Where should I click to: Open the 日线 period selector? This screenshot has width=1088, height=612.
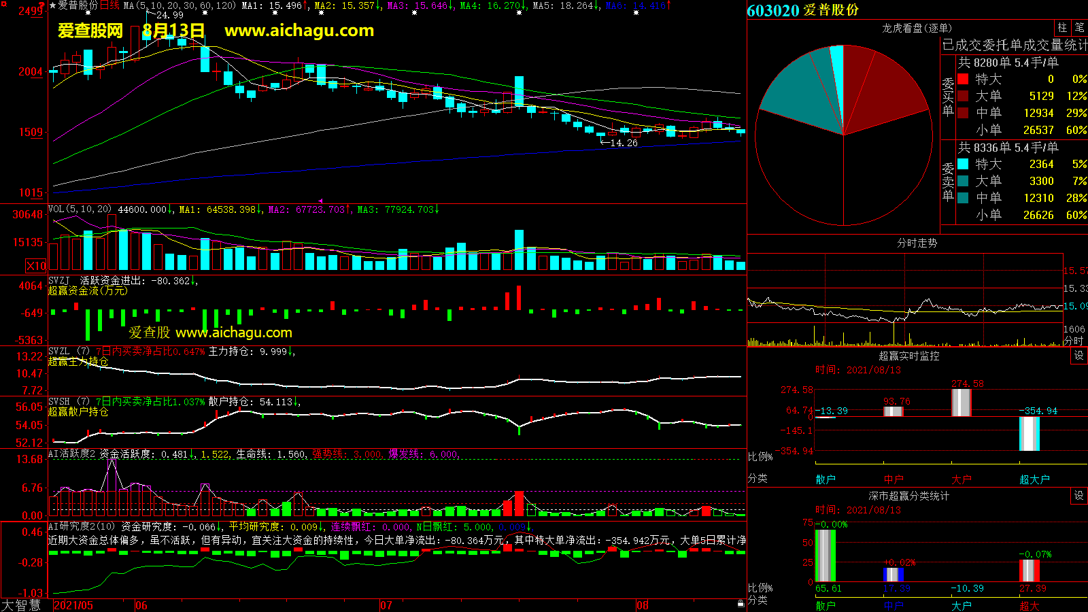coord(109,5)
